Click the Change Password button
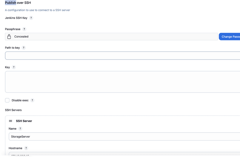Image resolution: width=240 pixels, height=157 pixels. coord(230,37)
